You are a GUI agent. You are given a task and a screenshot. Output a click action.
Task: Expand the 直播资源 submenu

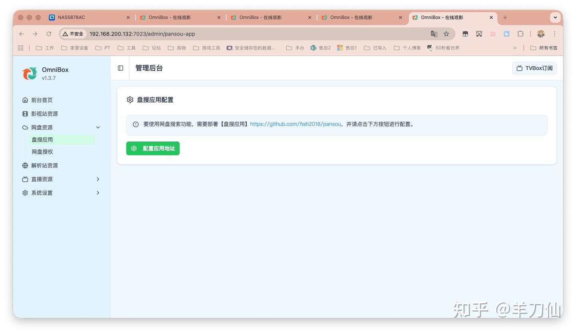pyautogui.click(x=98, y=179)
